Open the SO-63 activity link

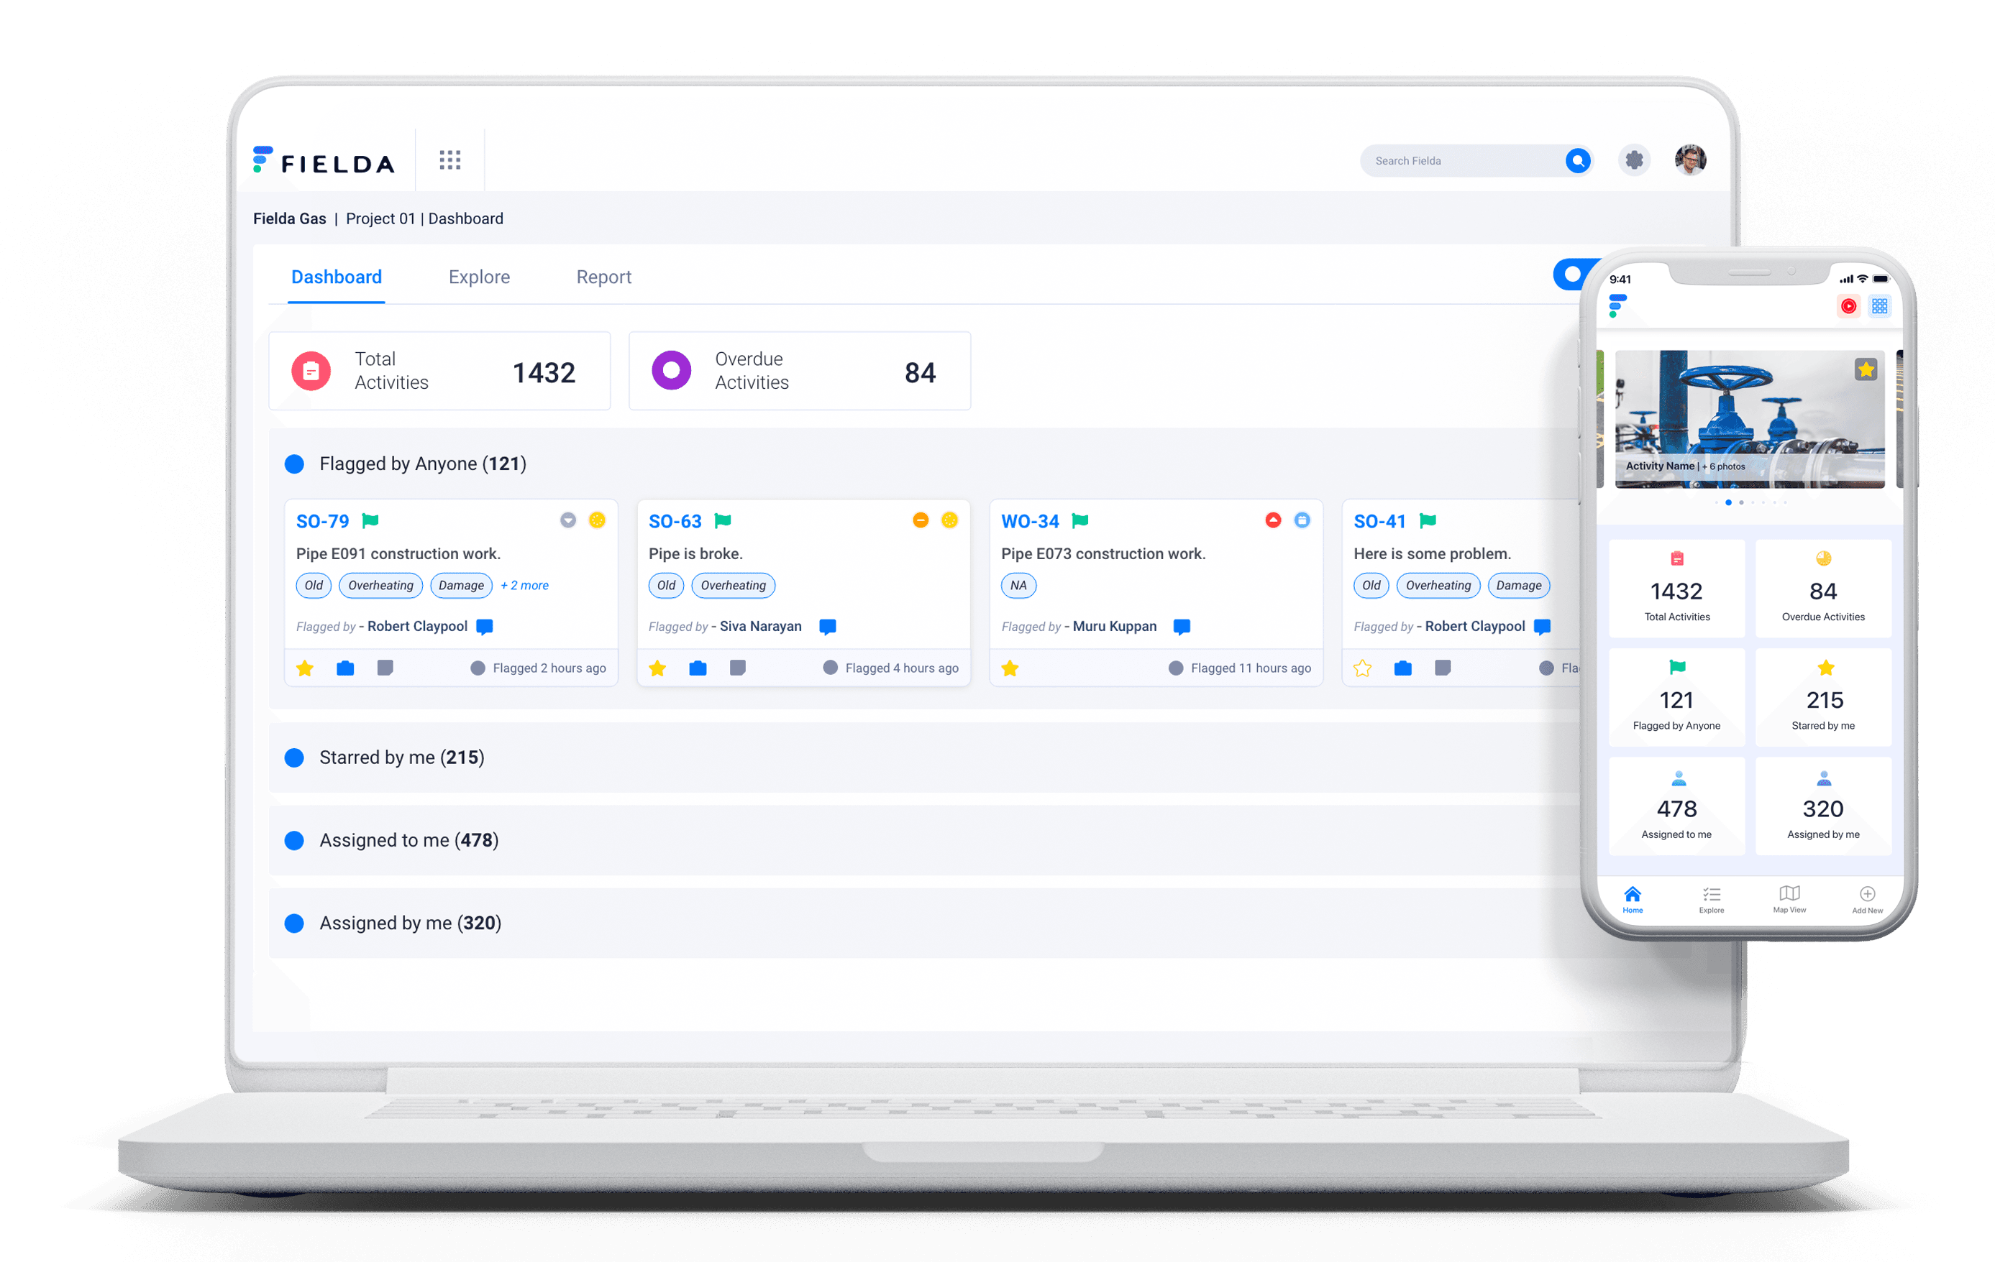coord(675,522)
